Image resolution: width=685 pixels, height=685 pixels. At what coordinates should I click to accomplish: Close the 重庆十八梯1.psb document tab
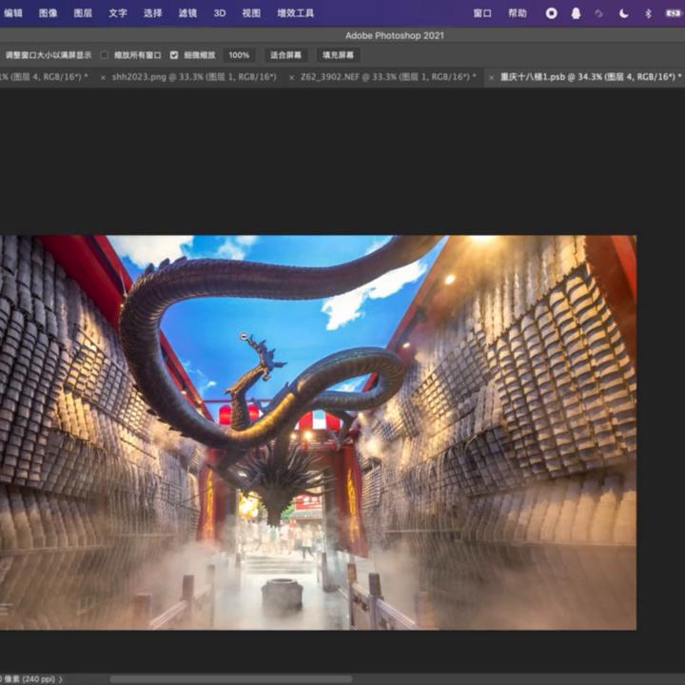491,77
